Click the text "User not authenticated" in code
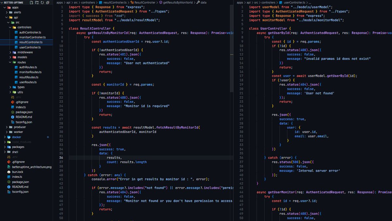The height and width of the screenshot is (221, 392). pos(147,63)
